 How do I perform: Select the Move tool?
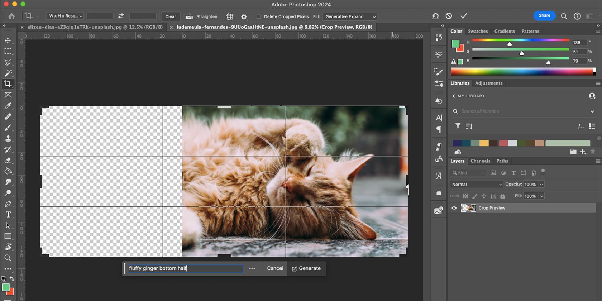coord(8,40)
